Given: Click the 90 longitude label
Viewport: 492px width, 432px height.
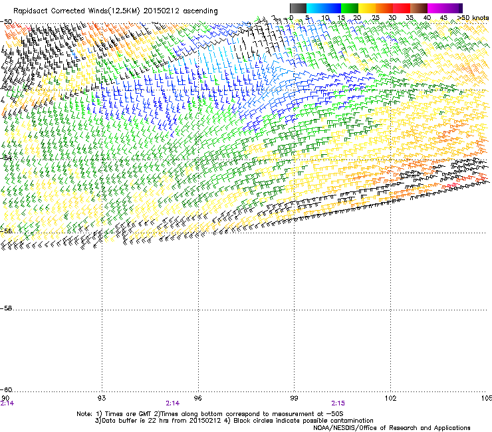Looking at the screenshot, I should 5,398.
